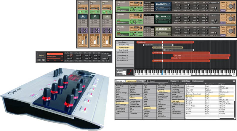The width and height of the screenshot is (237, 131).
Task: Expand the Kore Sound 5 tree entry
Action: coord(117,61)
